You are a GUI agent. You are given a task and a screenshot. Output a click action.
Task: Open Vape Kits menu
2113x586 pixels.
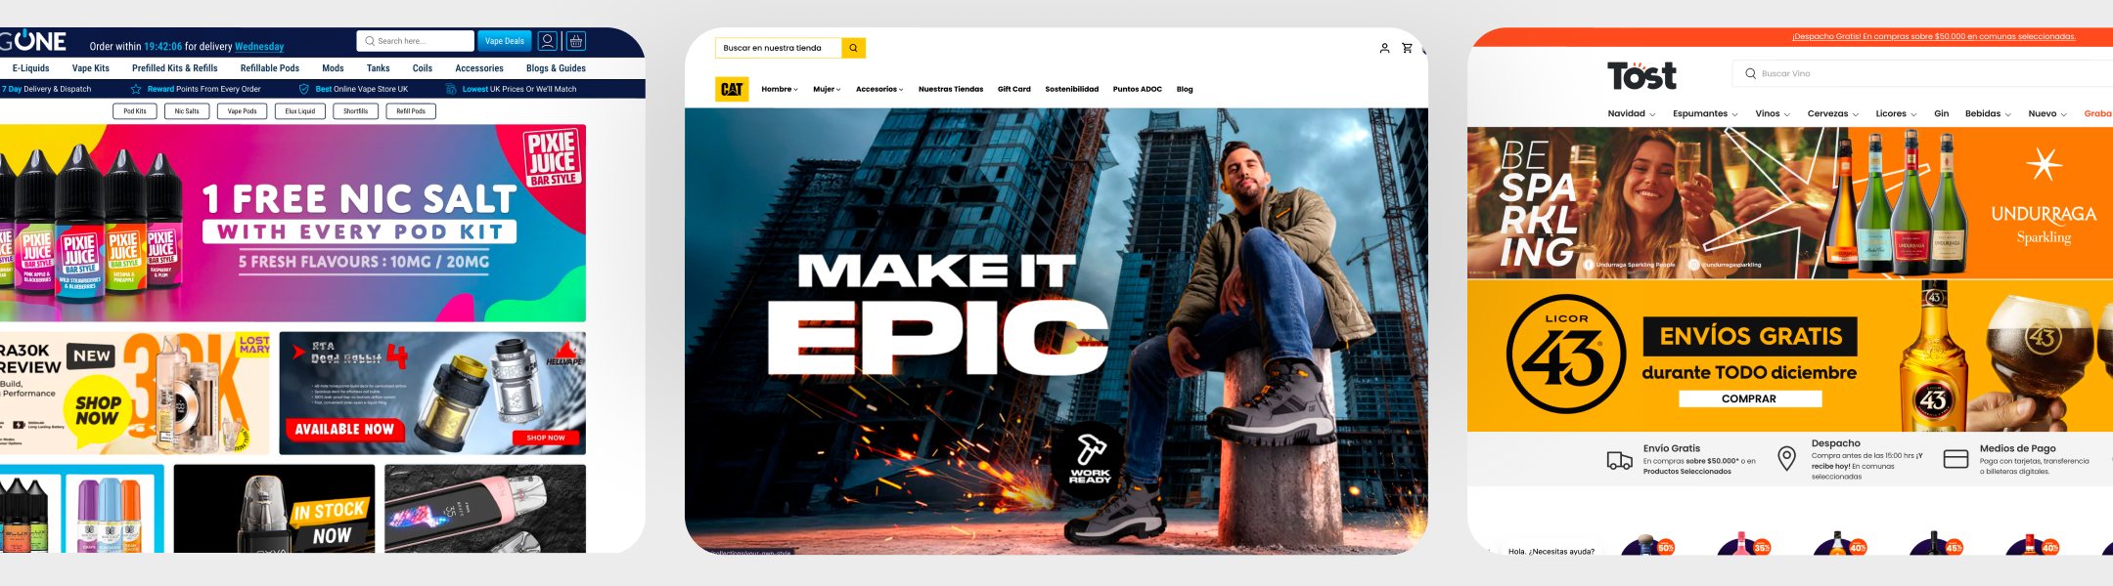point(91,68)
